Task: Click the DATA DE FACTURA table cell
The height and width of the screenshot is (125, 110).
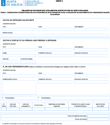Action: tap(13, 109)
